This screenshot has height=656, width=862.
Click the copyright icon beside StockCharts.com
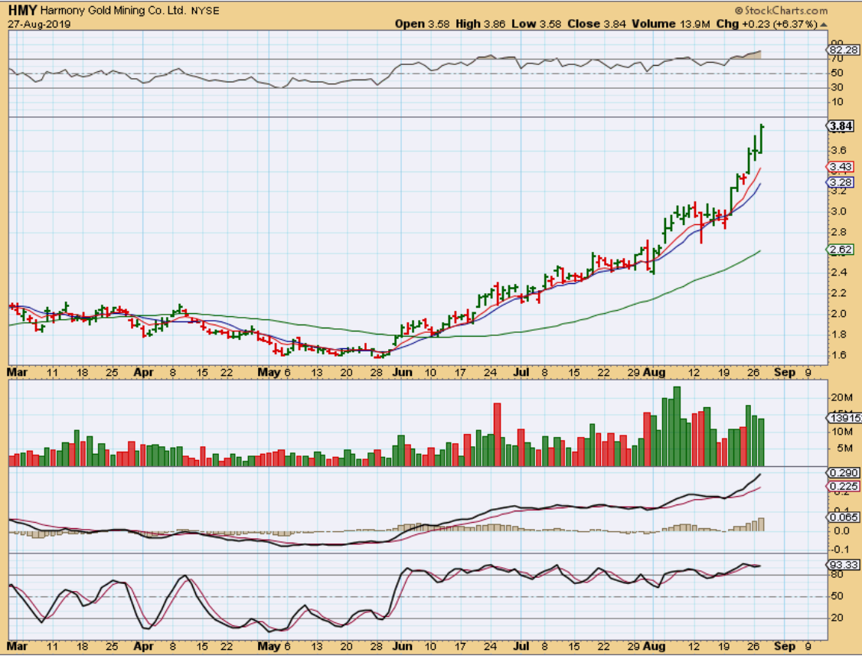(738, 11)
